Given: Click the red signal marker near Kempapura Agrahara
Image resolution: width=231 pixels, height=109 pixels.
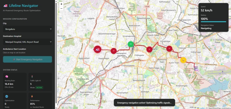Looking at the screenshot, I should click(113, 51).
